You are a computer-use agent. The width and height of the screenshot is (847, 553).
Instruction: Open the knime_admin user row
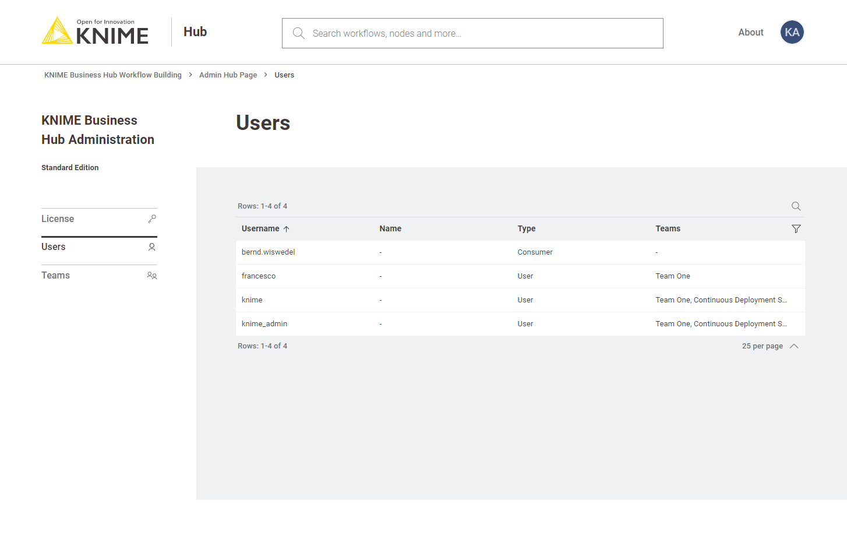[x=264, y=324]
